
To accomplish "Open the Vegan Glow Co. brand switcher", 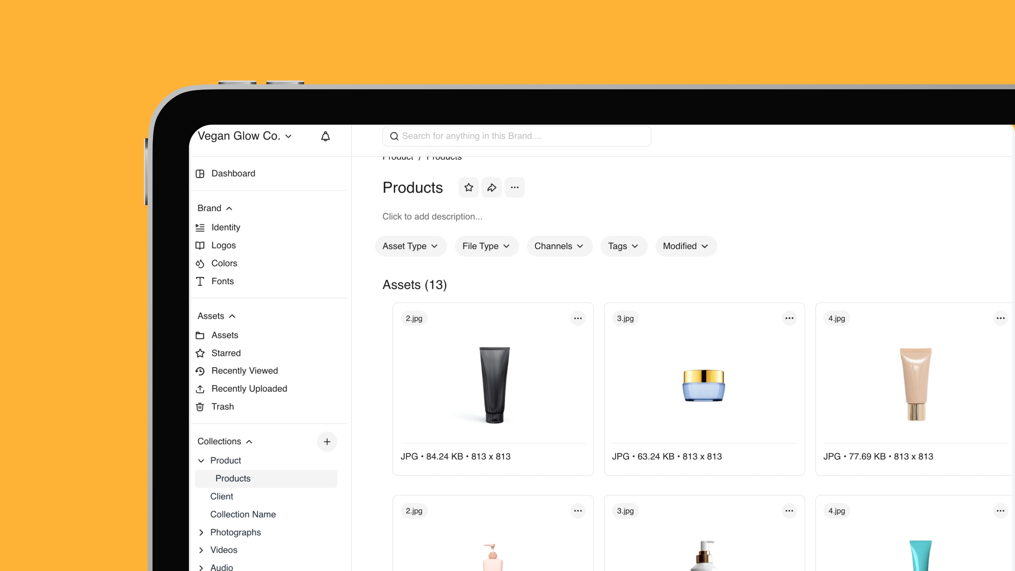I will click(245, 136).
